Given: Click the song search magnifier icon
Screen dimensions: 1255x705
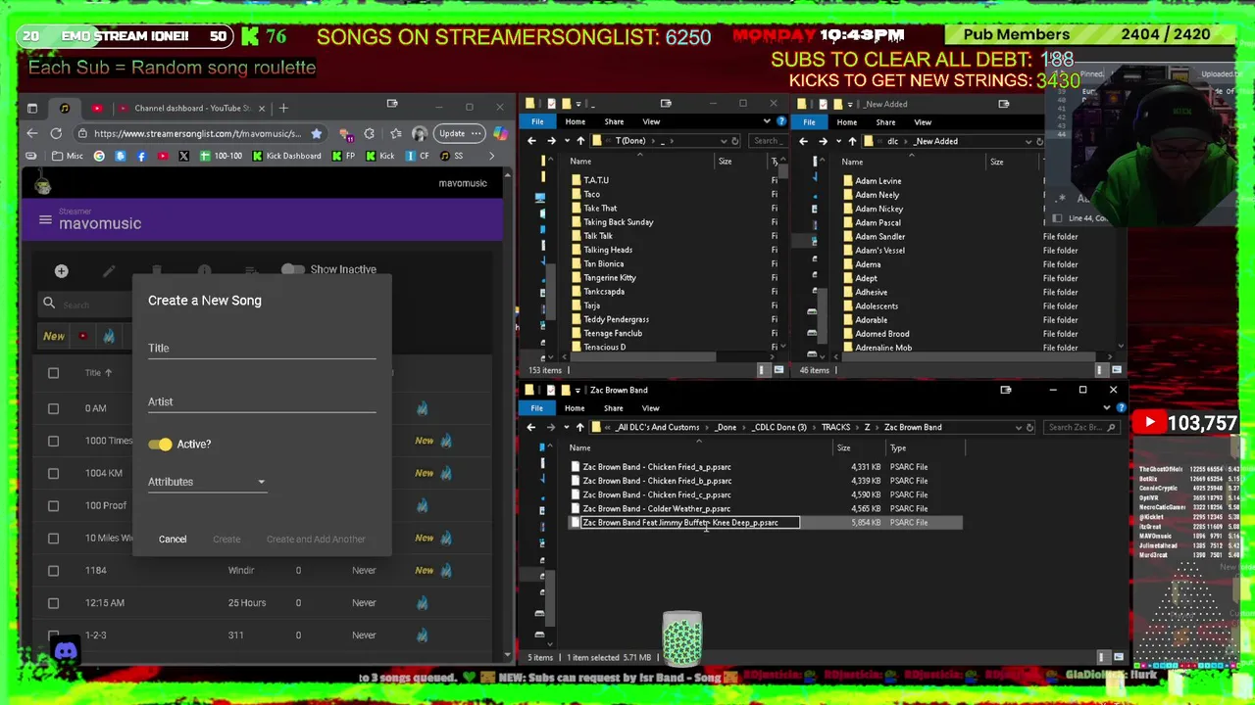Looking at the screenshot, I should 49,305.
